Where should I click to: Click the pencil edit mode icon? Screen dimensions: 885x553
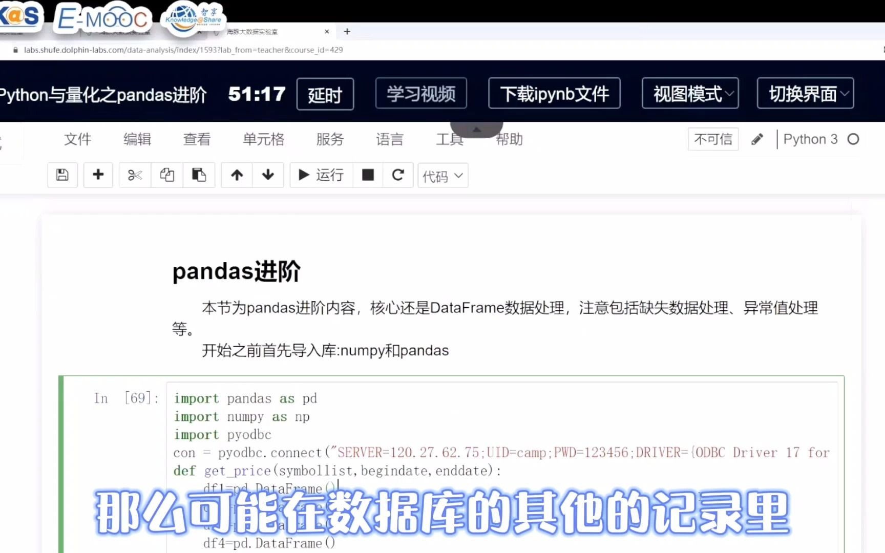coord(757,139)
